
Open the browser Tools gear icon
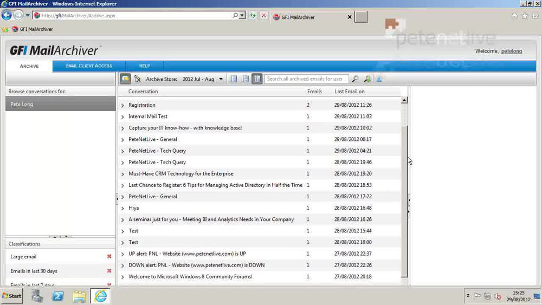(535, 16)
